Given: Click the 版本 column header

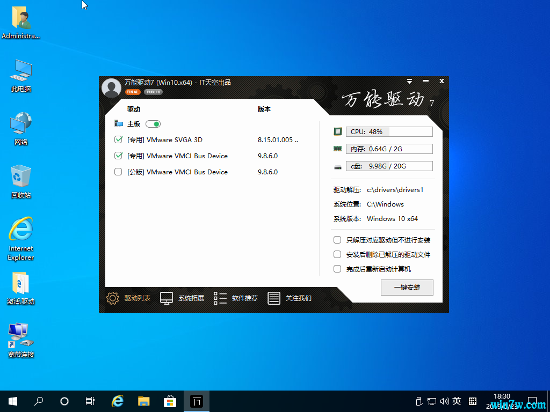Looking at the screenshot, I should click(x=264, y=109).
